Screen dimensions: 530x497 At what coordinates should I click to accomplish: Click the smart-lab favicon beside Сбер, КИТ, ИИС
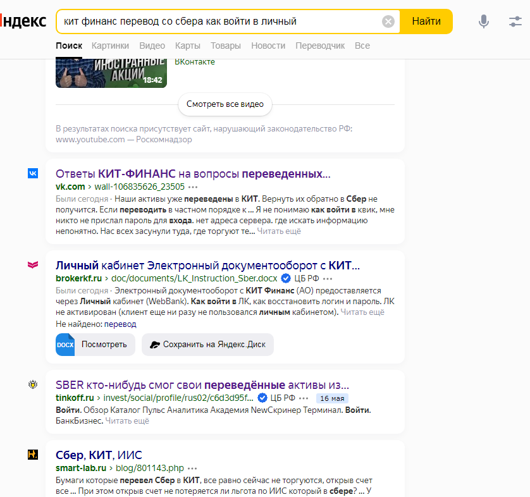[33, 455]
